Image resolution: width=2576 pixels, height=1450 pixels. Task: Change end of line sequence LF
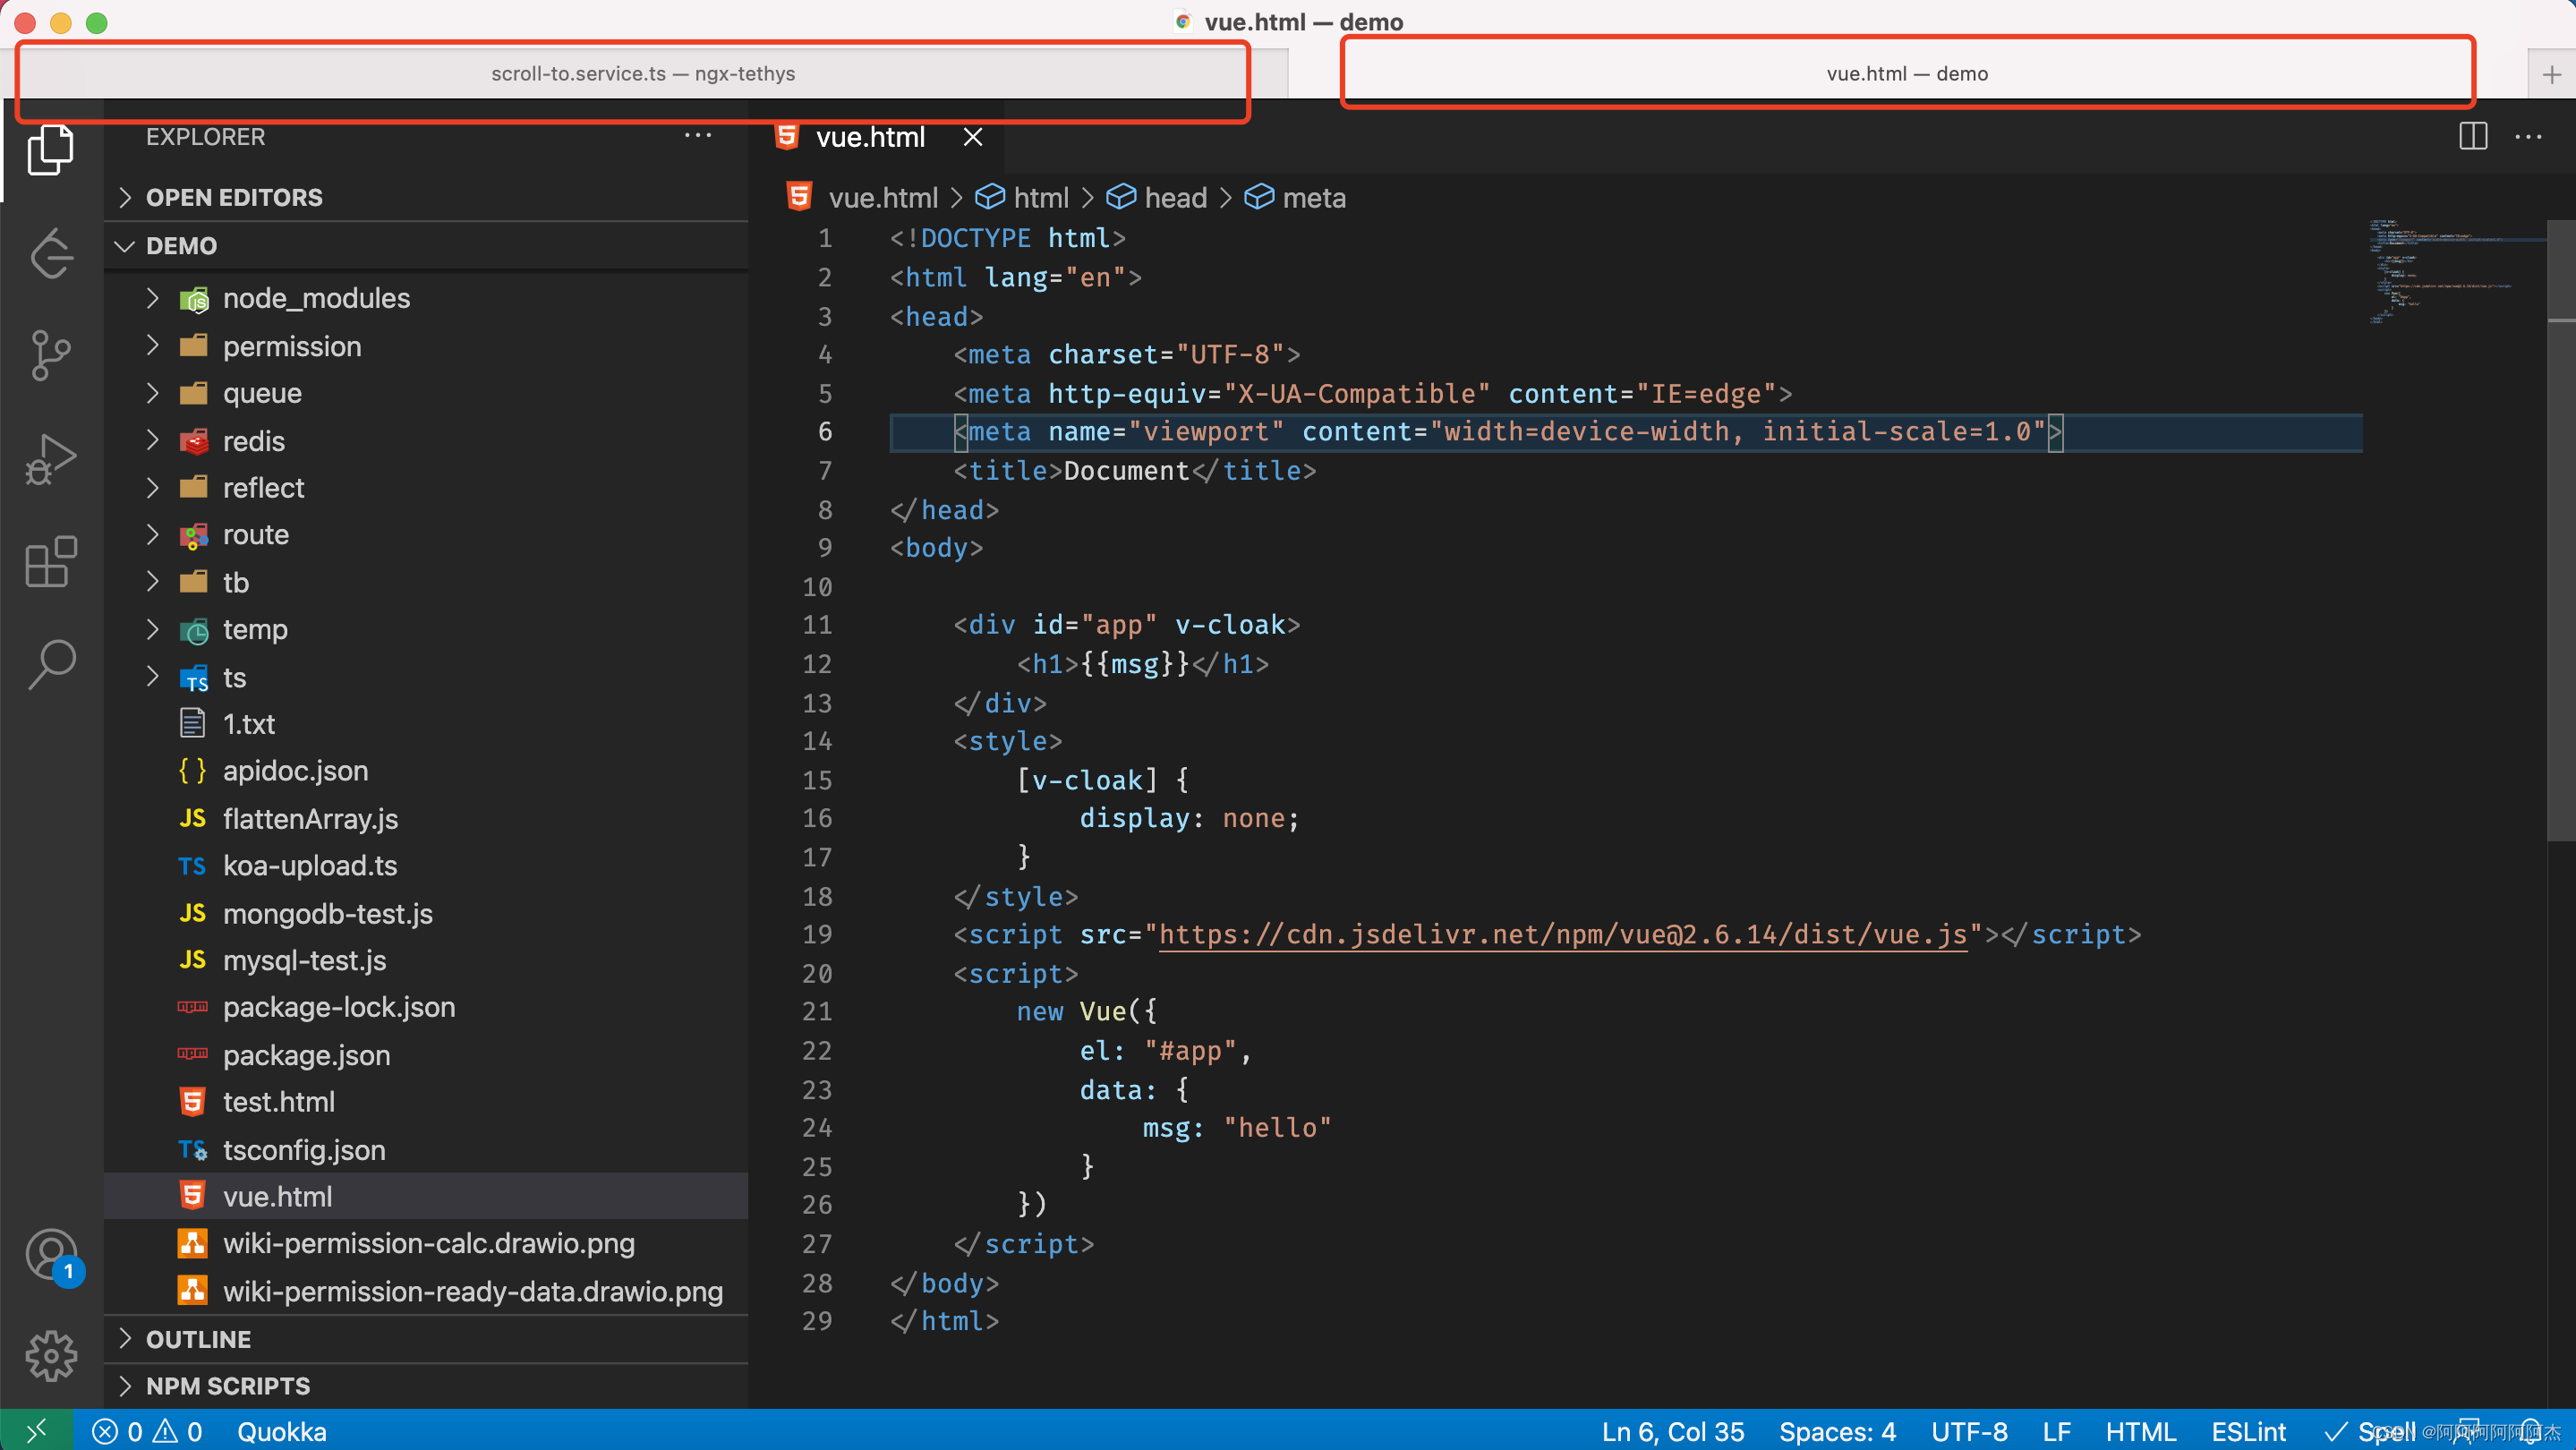tap(2056, 1431)
